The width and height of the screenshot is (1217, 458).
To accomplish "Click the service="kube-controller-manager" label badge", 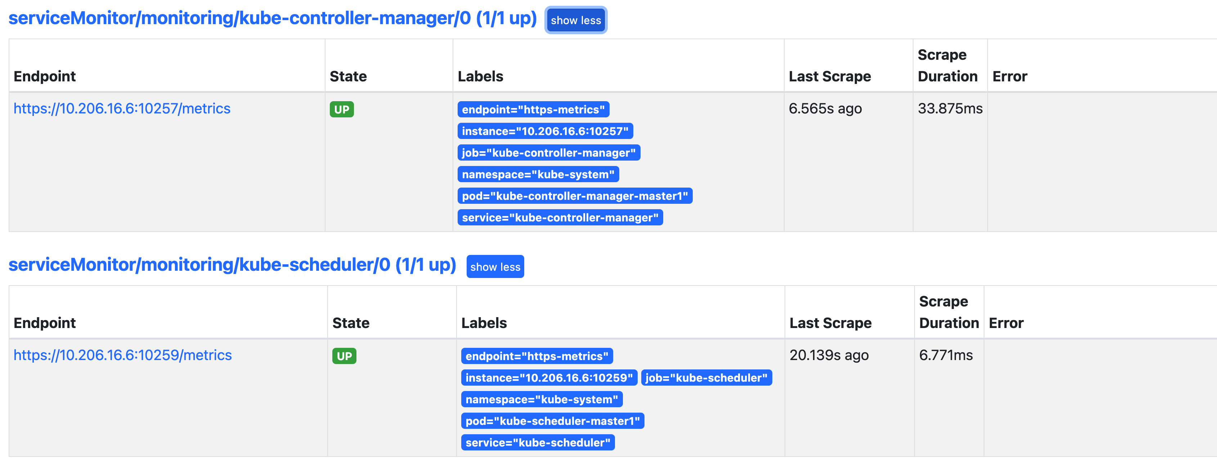I will pyautogui.click(x=560, y=218).
